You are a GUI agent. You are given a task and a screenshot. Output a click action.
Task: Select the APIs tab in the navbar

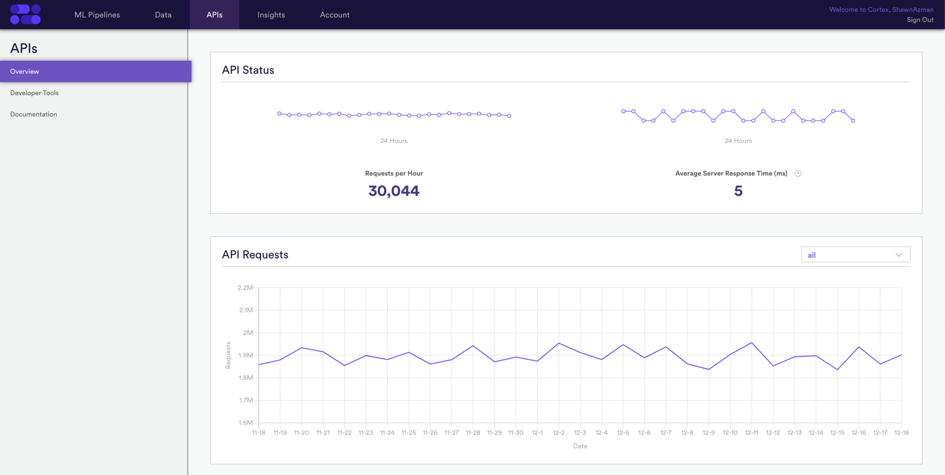click(x=214, y=14)
